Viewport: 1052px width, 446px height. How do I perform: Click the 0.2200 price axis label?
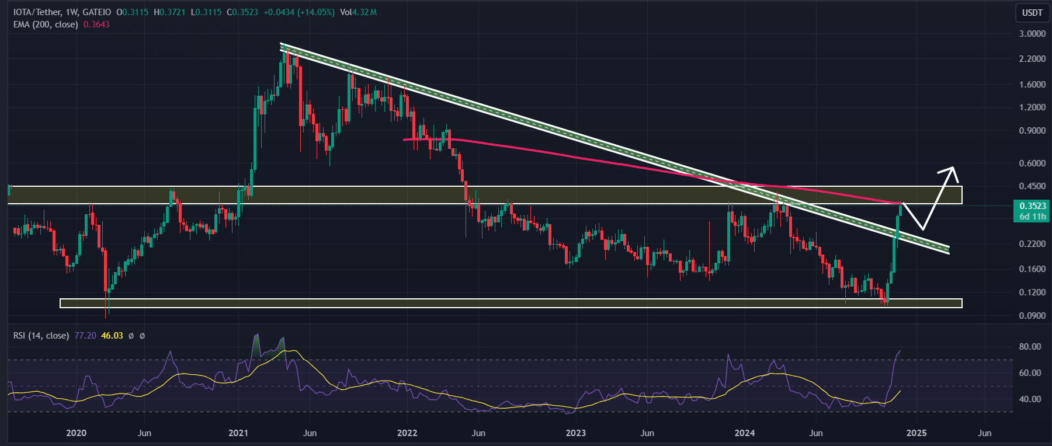[1032, 244]
